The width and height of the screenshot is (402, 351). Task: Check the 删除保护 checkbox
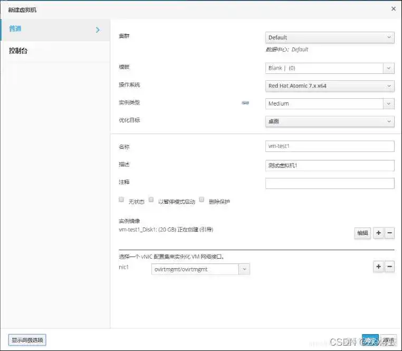point(202,201)
